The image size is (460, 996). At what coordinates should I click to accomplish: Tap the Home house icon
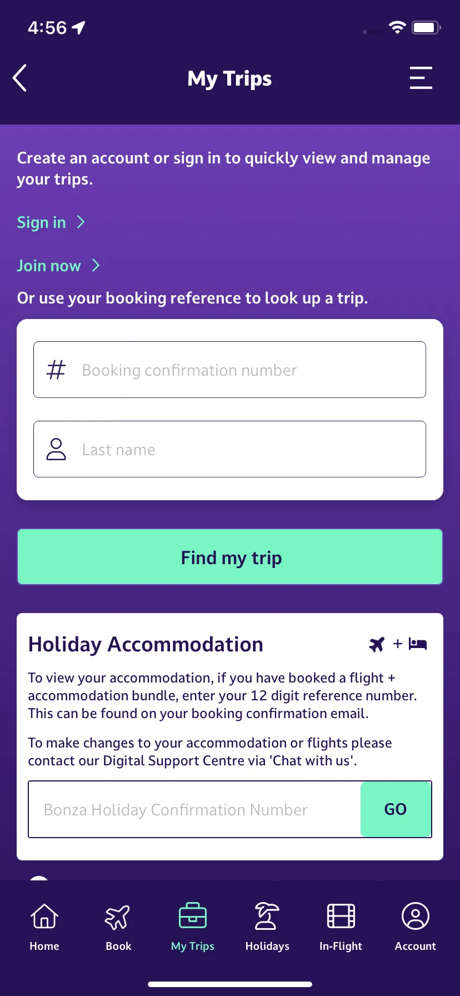click(44, 916)
